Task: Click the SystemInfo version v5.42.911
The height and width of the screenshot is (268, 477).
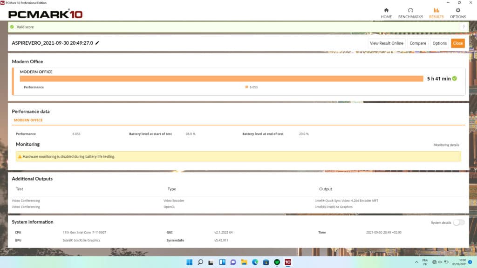Action: point(221,240)
